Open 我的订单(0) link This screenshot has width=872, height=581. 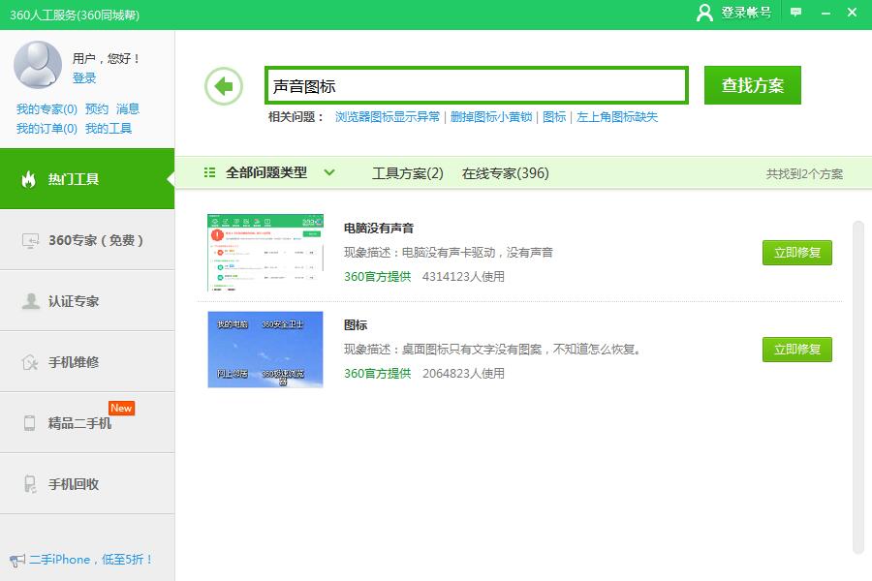(x=47, y=129)
